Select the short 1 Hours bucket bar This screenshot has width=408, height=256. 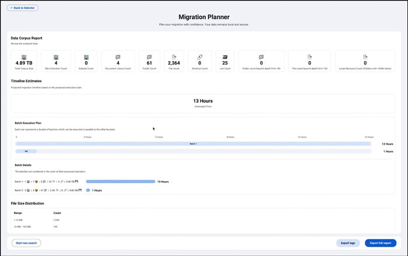26,151
